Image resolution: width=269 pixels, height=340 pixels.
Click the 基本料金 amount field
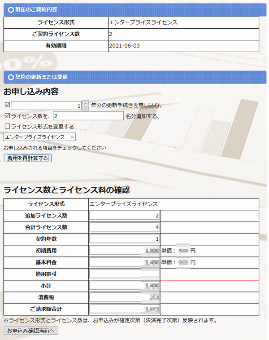(x=125, y=262)
